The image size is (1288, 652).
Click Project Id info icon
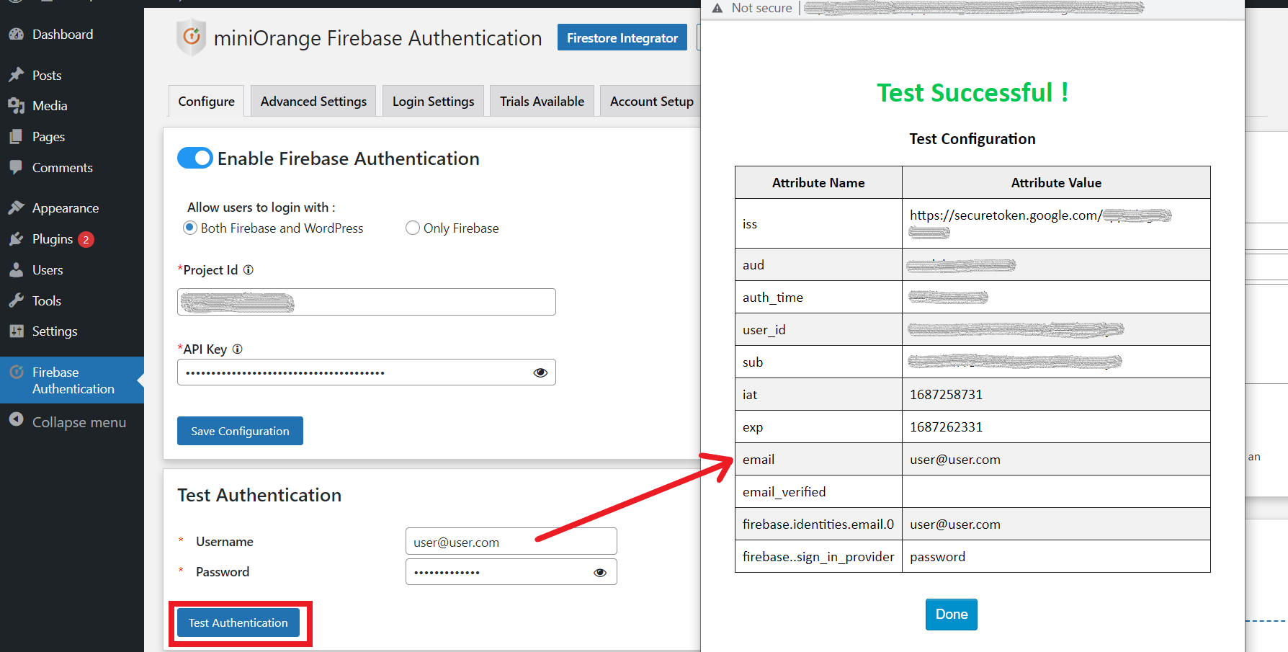pos(249,269)
